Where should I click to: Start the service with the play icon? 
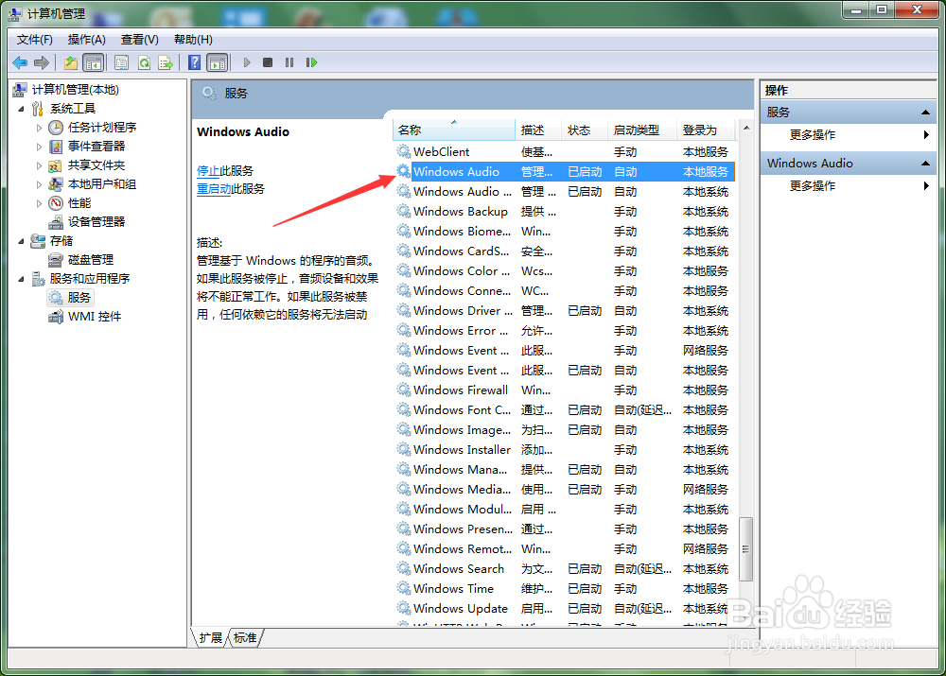[x=246, y=62]
